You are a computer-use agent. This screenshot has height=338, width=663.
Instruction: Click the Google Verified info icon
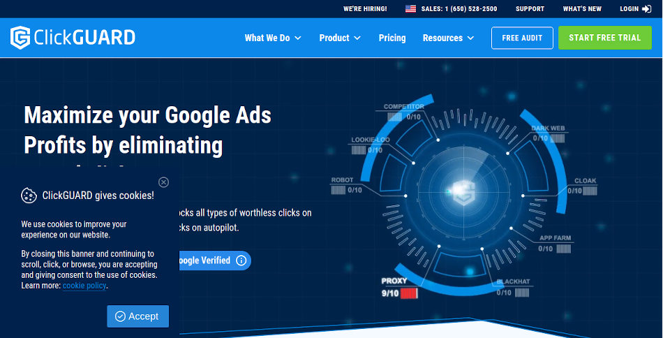click(x=241, y=260)
